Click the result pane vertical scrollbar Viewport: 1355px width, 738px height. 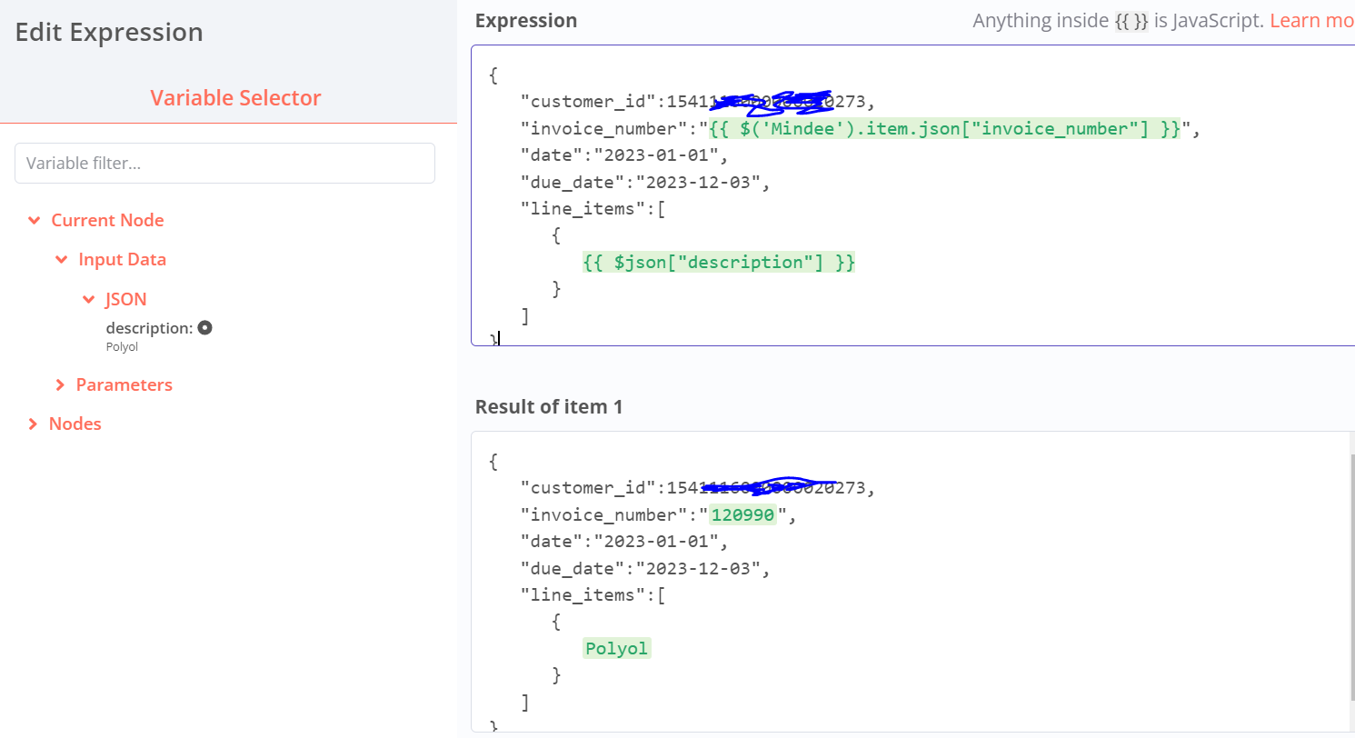pos(1351,573)
